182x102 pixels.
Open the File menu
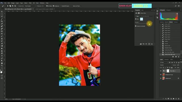[x=5, y=3]
